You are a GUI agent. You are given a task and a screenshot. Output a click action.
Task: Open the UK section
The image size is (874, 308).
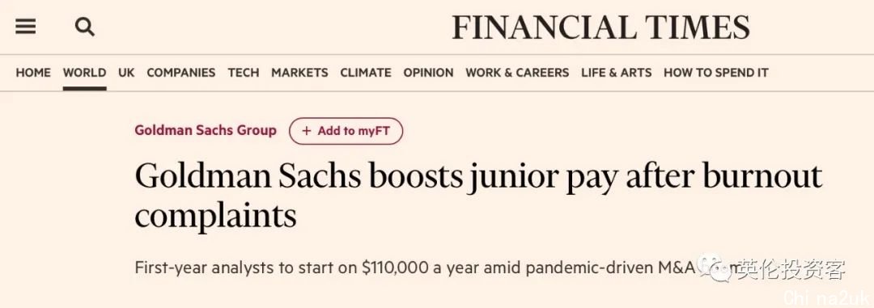126,73
